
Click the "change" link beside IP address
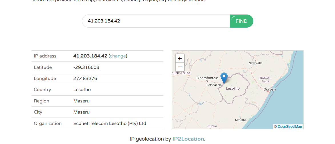point(118,56)
